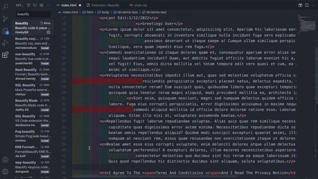Install the Pug beautify extension

45,141
